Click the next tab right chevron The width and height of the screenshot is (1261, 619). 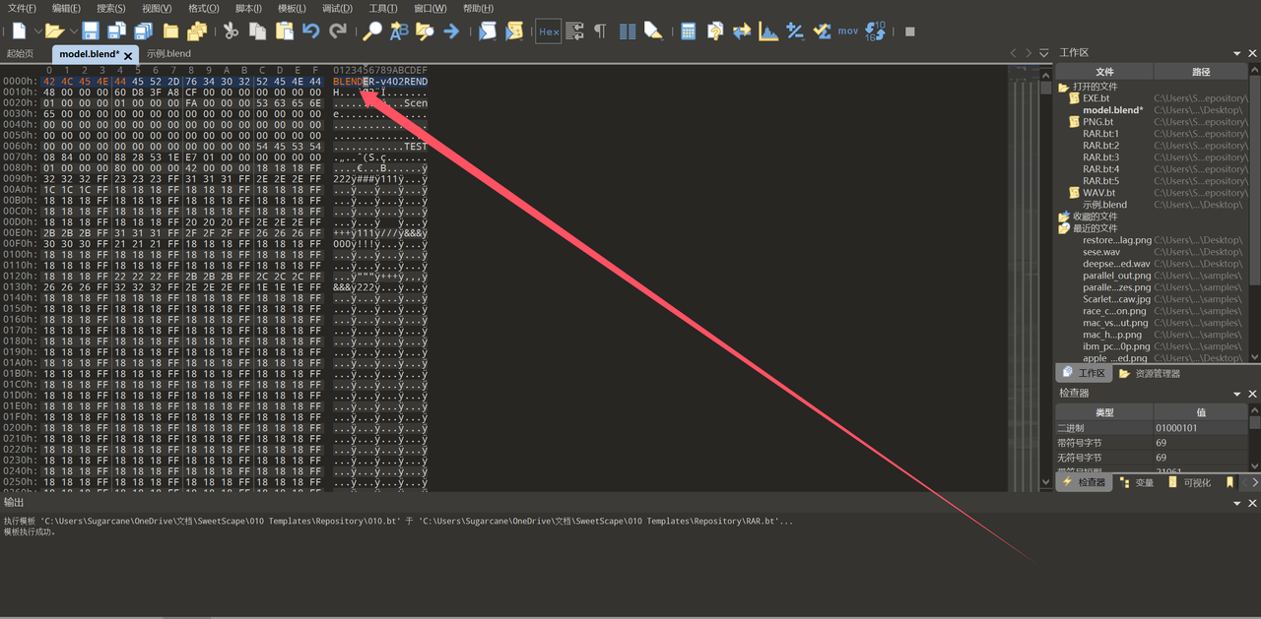(x=1029, y=53)
